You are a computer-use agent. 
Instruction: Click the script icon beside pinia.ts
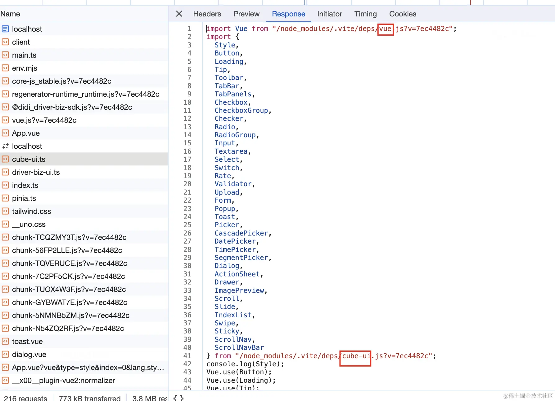(5, 198)
